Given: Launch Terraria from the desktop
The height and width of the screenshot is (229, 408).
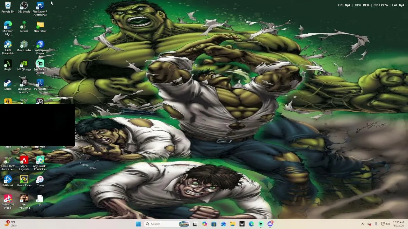Looking at the screenshot, I should 24,27.
